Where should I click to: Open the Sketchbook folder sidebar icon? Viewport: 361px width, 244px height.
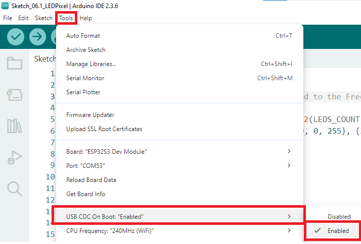click(x=15, y=63)
